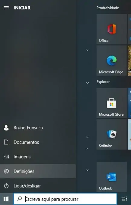Image resolution: width=131 pixels, height=205 pixels.
Task: Collapse the hamburger menu next to INICIAR
Action: tap(6, 8)
